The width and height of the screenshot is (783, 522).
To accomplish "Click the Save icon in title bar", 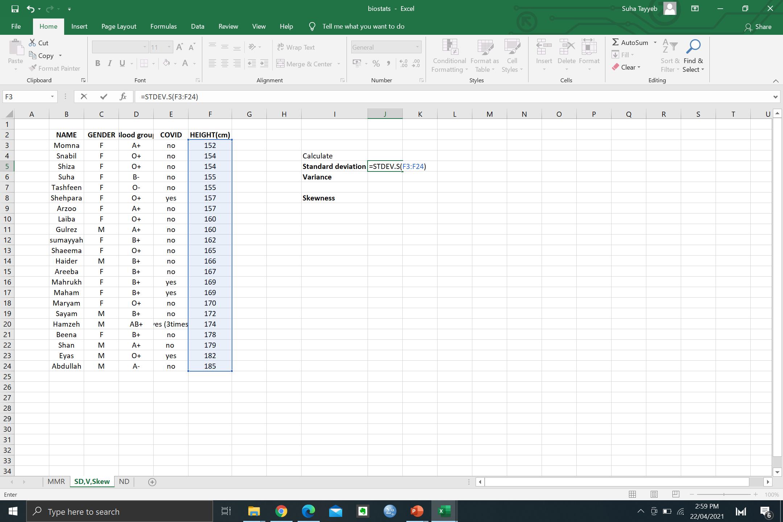I will [15, 9].
